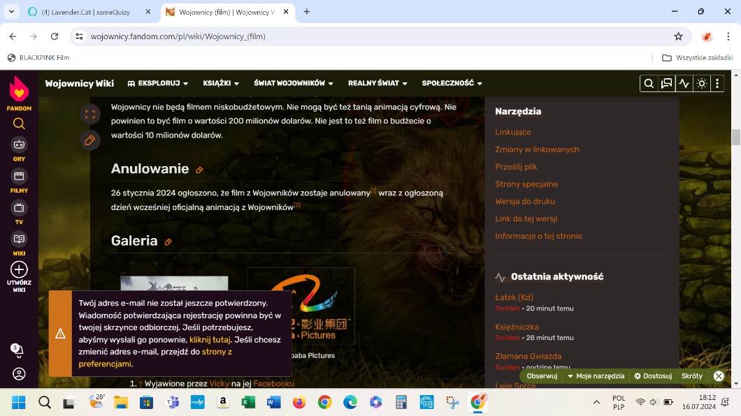This screenshot has width=741, height=416.
Task: Toggle the light/dark theme switch
Action: pyautogui.click(x=701, y=84)
